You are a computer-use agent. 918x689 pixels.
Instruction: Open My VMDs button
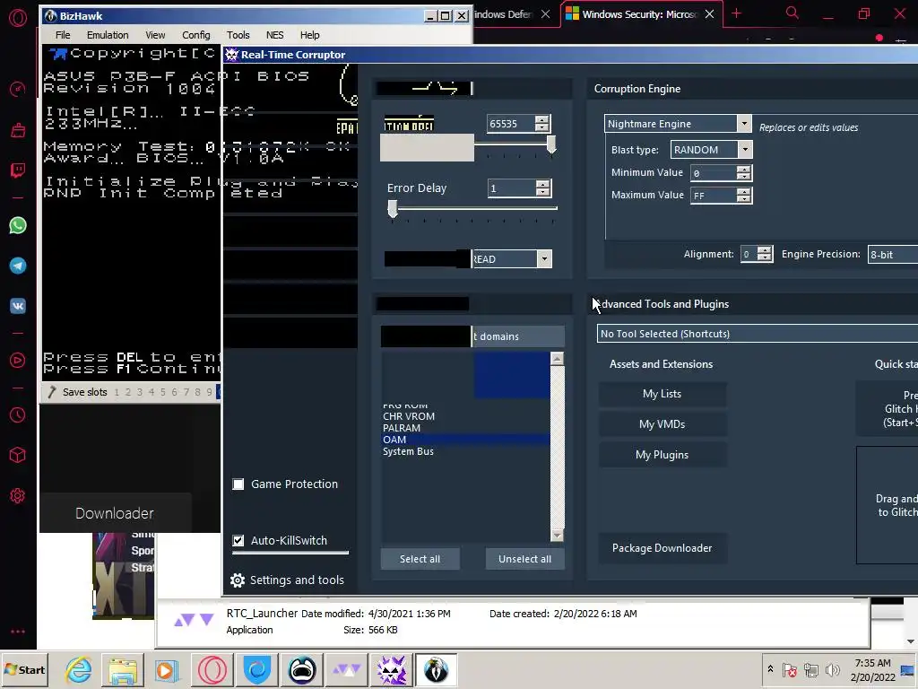point(663,424)
